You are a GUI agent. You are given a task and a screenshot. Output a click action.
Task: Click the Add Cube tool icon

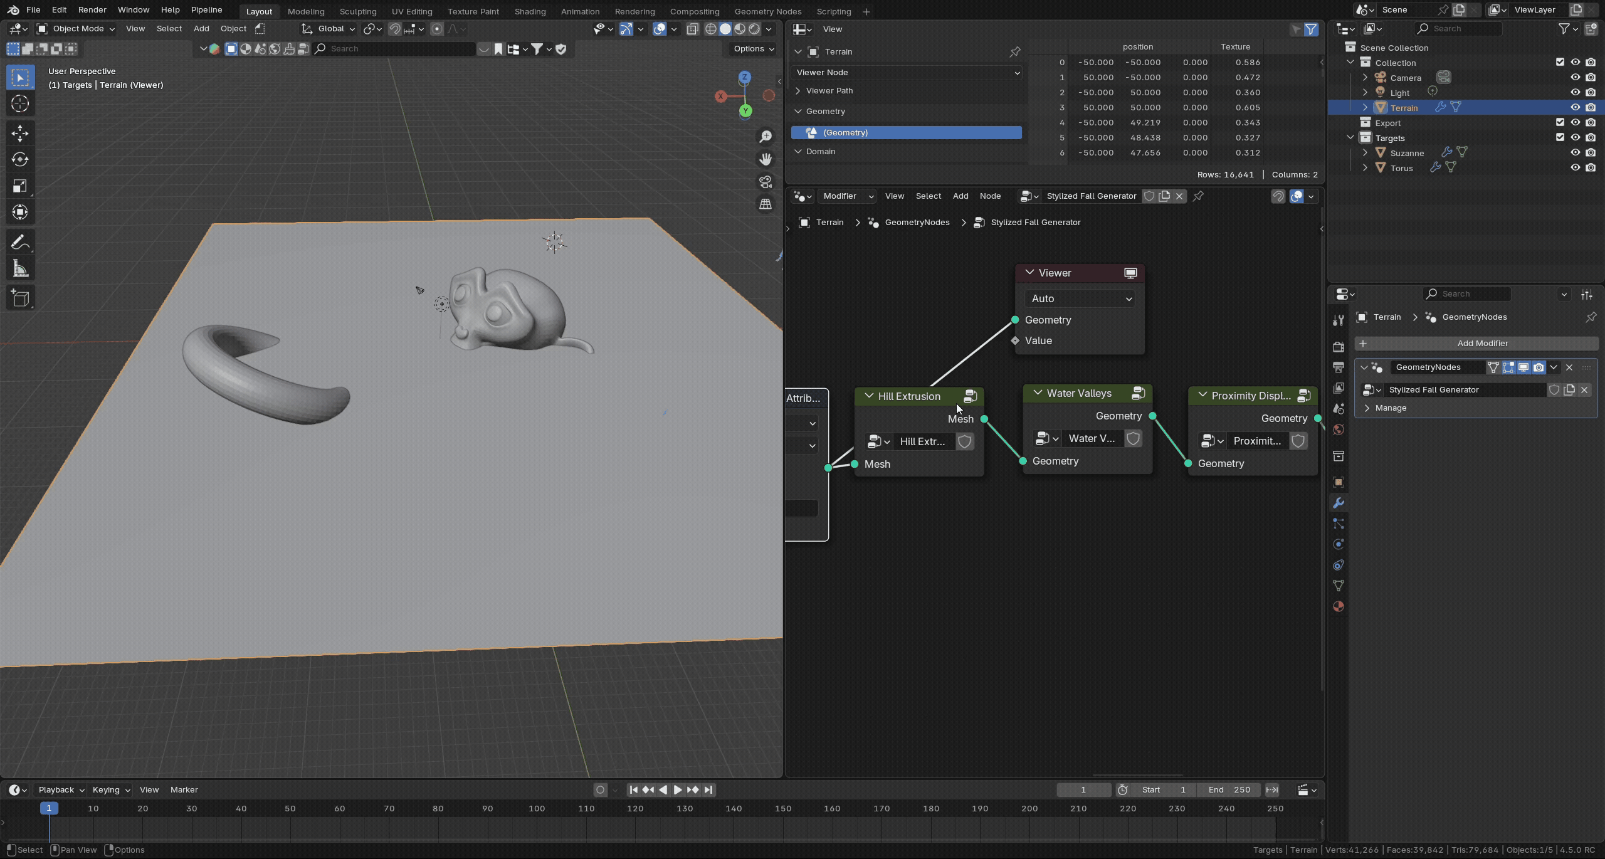tap(20, 298)
